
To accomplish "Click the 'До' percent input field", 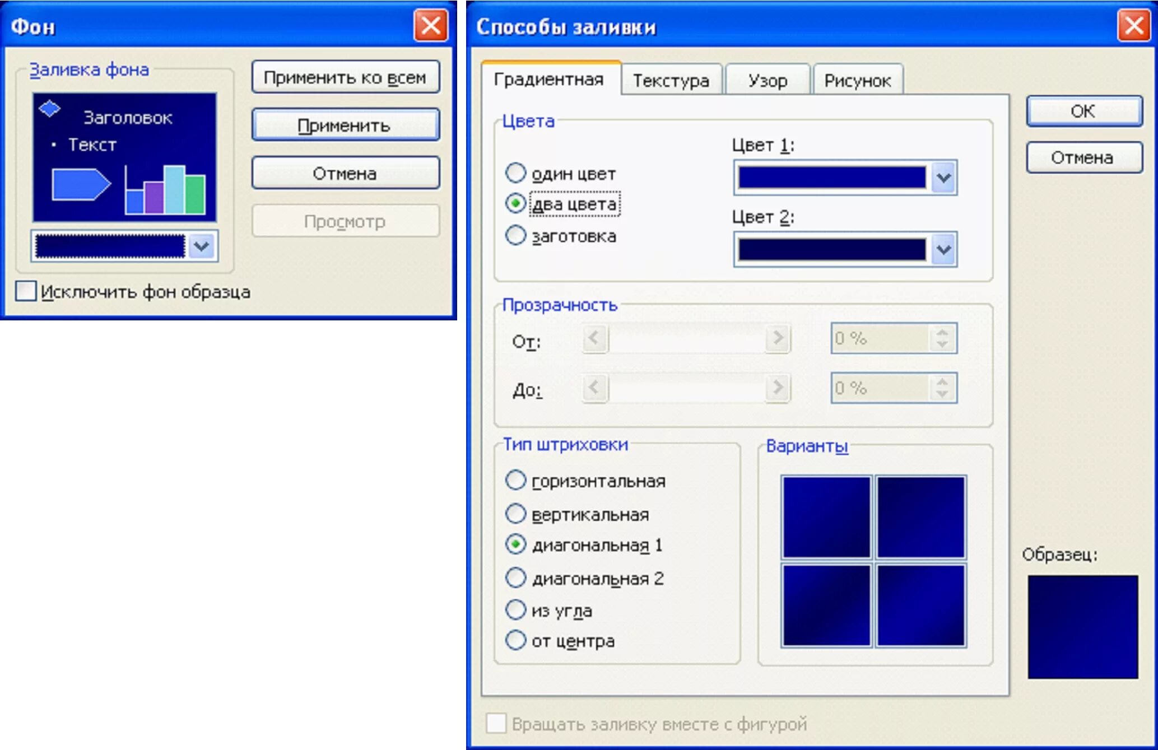I will (880, 388).
